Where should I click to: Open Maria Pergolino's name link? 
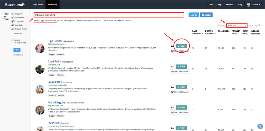point(57,102)
